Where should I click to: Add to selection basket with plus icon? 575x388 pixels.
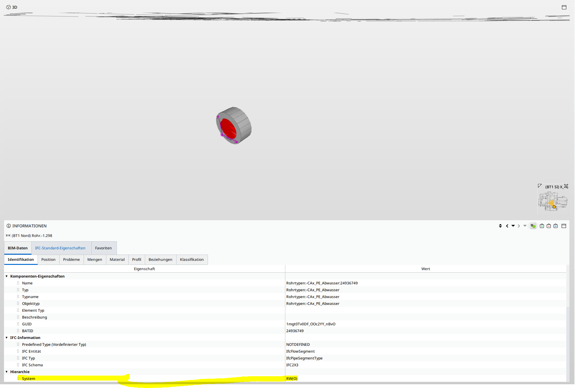(542, 226)
